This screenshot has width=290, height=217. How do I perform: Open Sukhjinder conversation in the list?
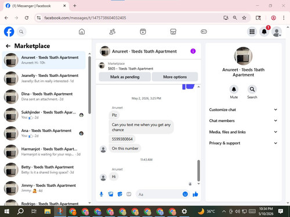coord(43,115)
